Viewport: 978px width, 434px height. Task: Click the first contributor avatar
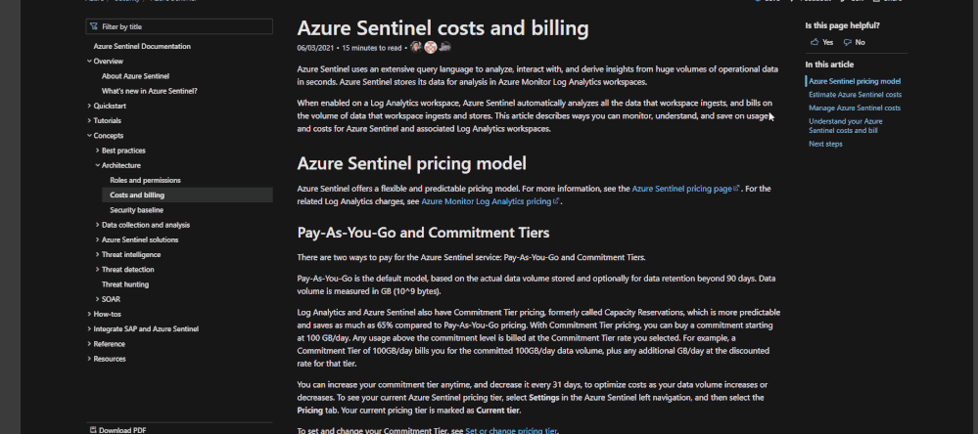point(416,47)
